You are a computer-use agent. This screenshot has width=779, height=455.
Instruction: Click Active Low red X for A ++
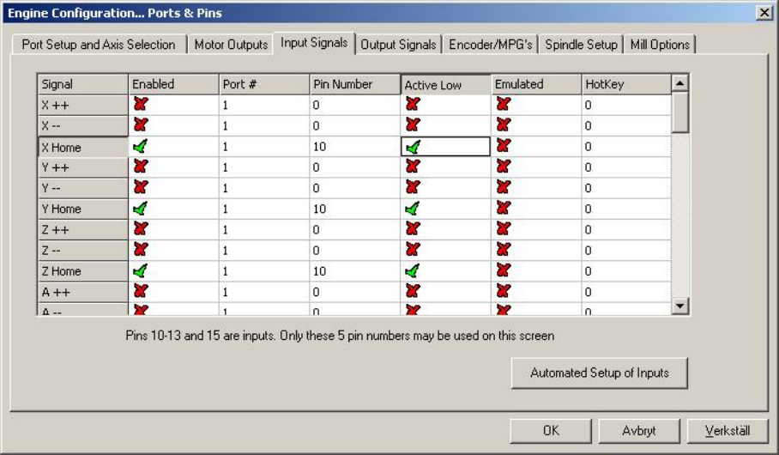tap(413, 291)
